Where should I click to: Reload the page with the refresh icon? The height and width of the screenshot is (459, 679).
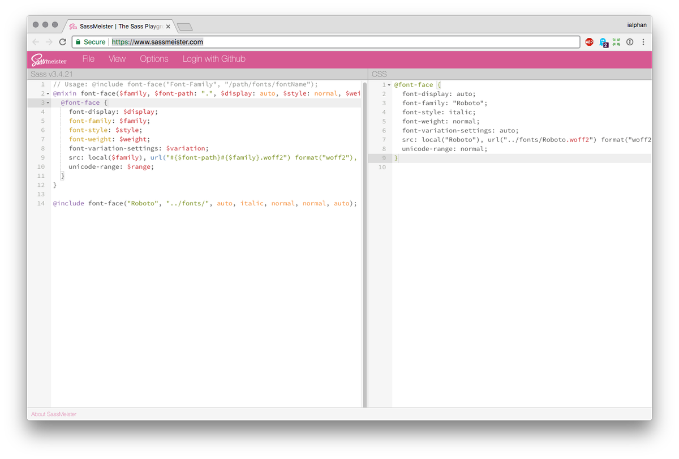(x=63, y=42)
